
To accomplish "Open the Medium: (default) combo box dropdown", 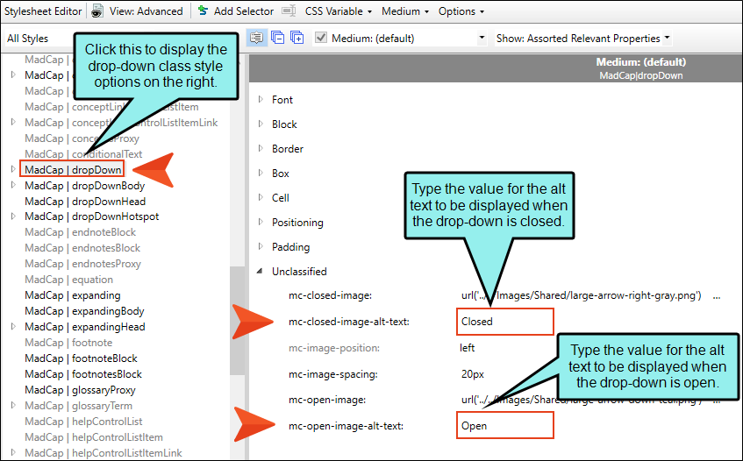I will pos(482,39).
